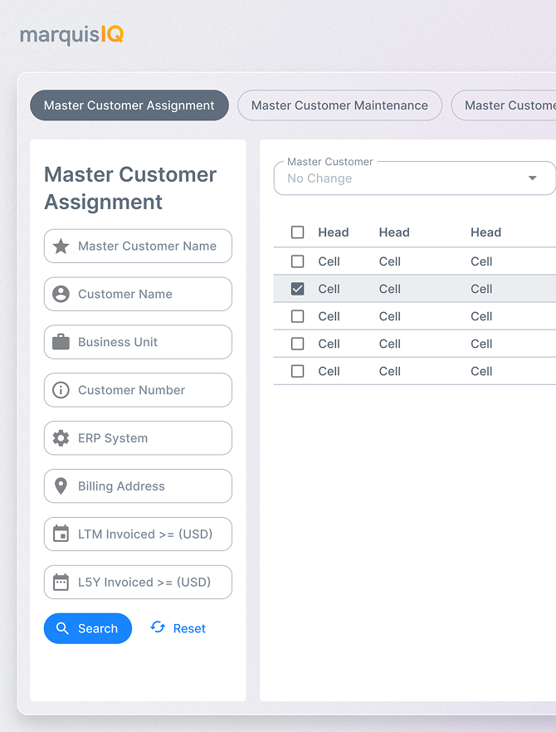The height and width of the screenshot is (732, 556).
Task: Switch to the Master Customer Maintenance tab
Action: [x=340, y=105]
